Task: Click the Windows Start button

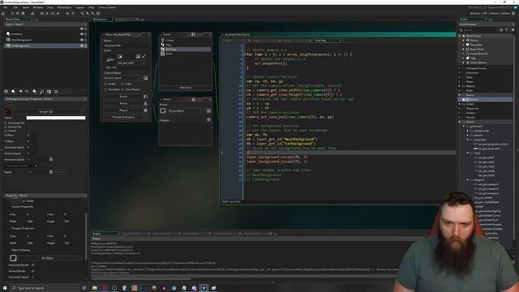Action: tap(5, 288)
